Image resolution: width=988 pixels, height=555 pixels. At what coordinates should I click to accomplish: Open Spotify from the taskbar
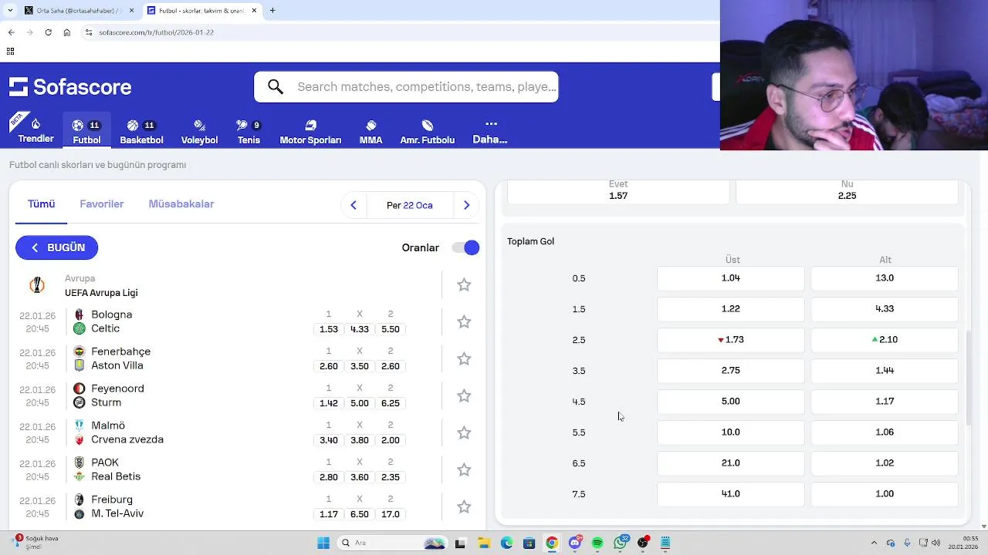click(x=597, y=543)
